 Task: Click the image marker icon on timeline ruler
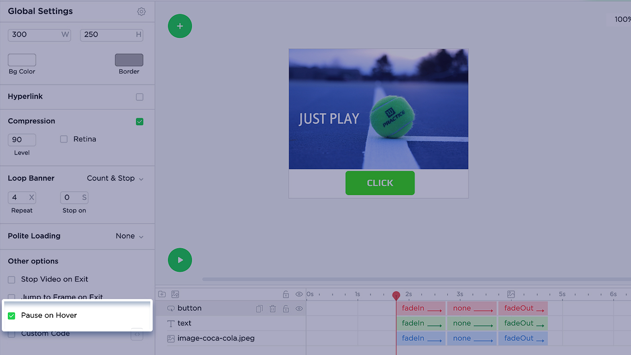[x=511, y=294]
